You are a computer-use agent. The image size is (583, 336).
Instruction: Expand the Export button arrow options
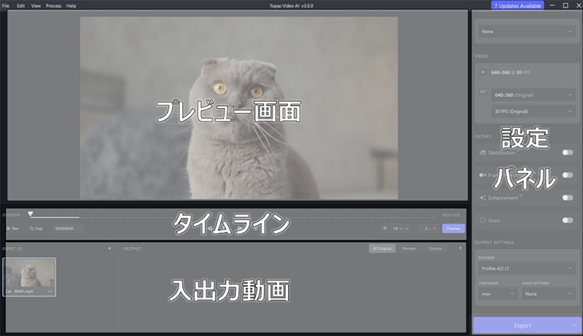[575, 325]
